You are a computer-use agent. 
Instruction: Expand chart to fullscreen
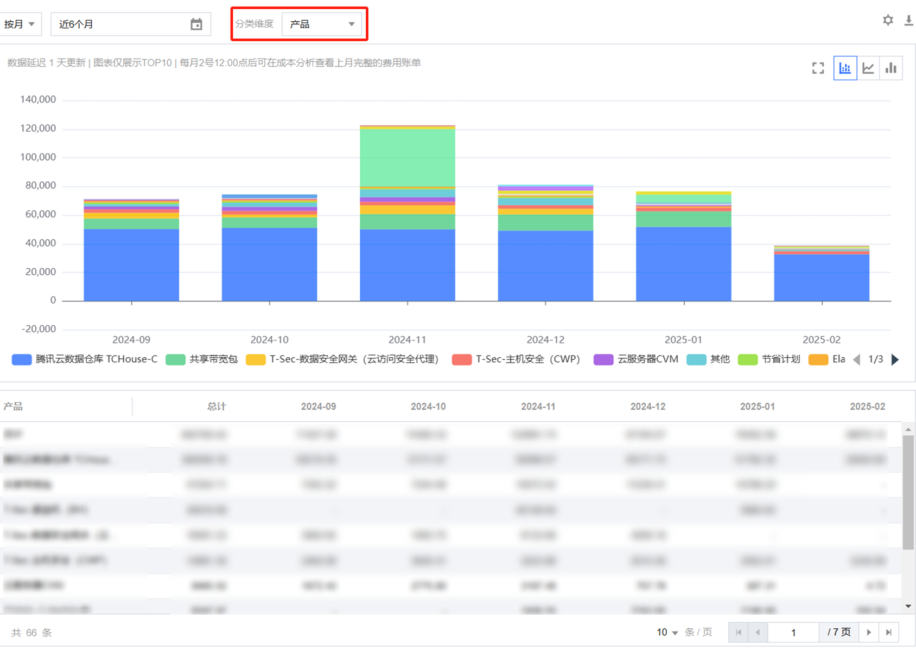click(x=818, y=68)
